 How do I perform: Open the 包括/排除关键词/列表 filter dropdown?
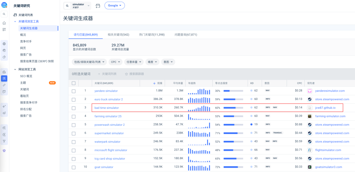(x=89, y=62)
